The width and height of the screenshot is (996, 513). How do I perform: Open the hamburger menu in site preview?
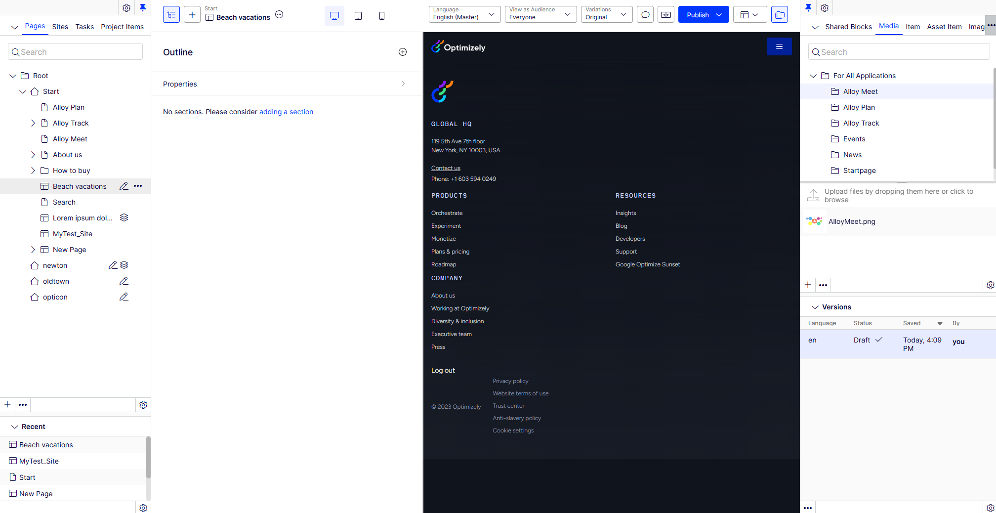click(x=779, y=46)
